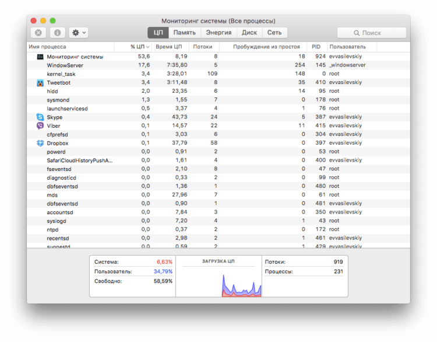
Task: Click the _windowserver user cell
Action: [x=347, y=65]
